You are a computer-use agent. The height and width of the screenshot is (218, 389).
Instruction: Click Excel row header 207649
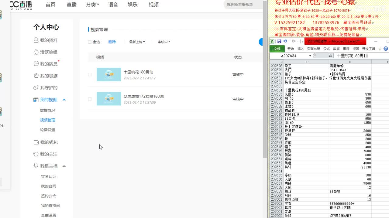[277, 151]
